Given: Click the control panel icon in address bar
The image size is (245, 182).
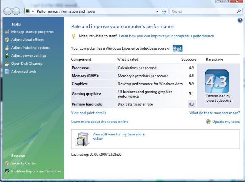Looking at the screenshot, I should (x=28, y=11).
